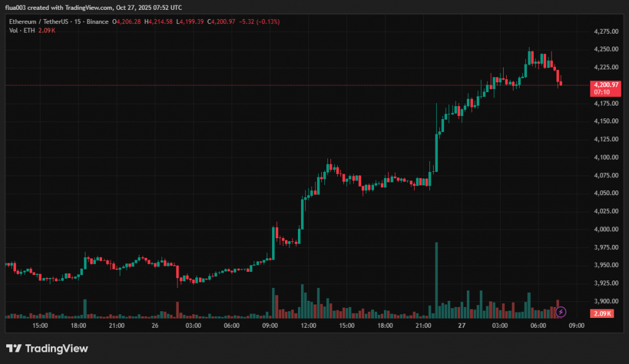Image resolution: width=629 pixels, height=364 pixels.
Task: Click the red closing price C4,200.97 value
Action: (x=222, y=22)
